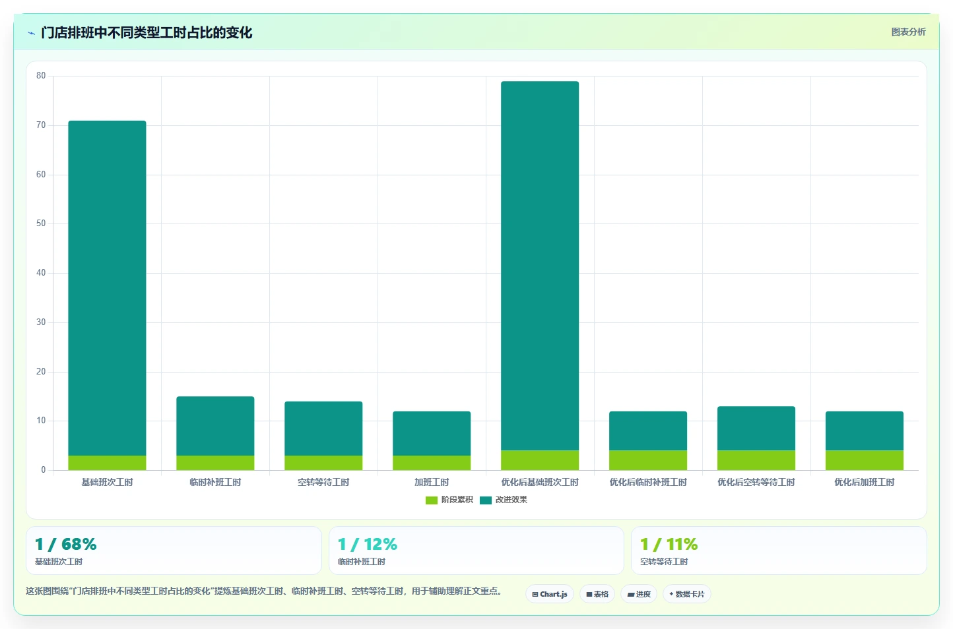Click the chart title icon beside 门店排班

(x=31, y=33)
